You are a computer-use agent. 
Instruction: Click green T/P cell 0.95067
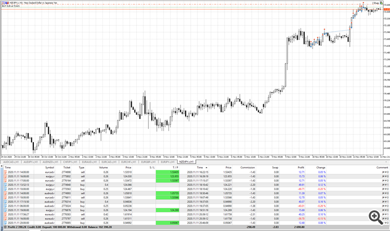pos(167,223)
